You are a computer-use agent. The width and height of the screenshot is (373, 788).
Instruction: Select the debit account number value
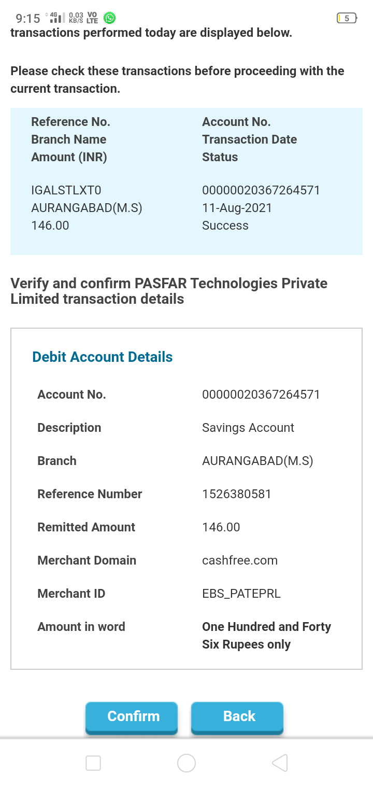click(x=261, y=395)
